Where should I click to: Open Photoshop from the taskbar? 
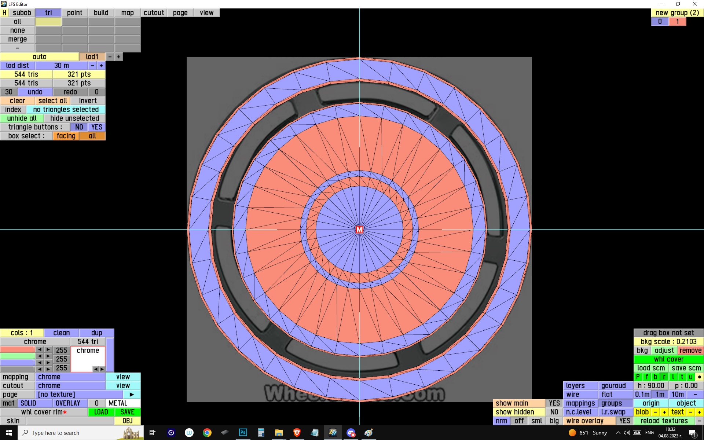[x=243, y=433]
